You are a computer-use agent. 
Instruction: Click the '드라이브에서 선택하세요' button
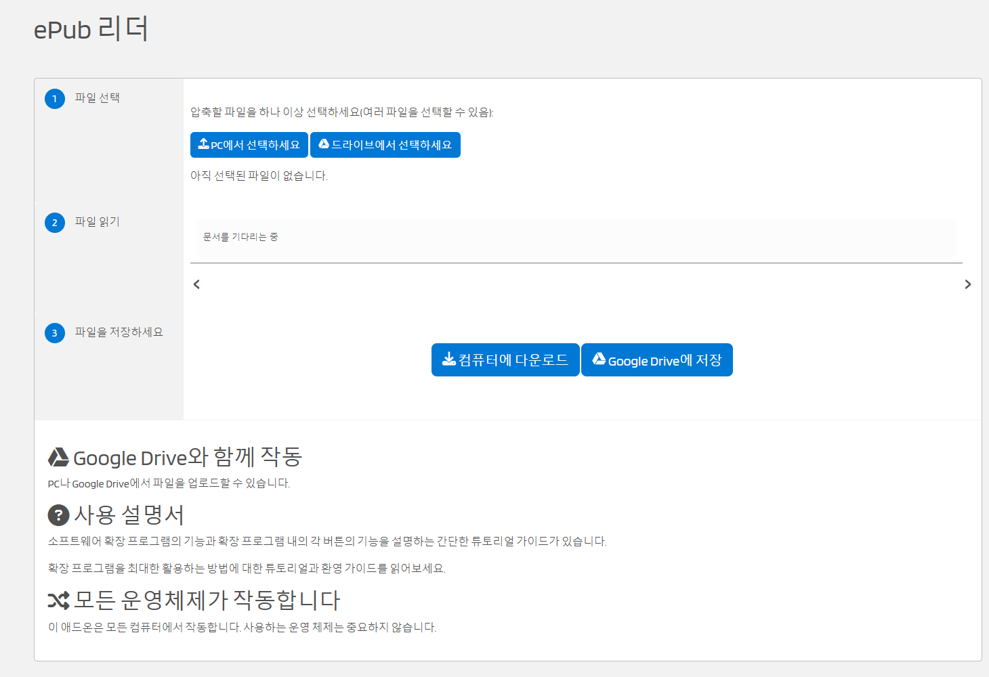point(385,145)
